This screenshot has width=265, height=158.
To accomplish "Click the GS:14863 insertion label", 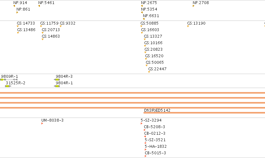I will pyautogui.click(x=51, y=36).
